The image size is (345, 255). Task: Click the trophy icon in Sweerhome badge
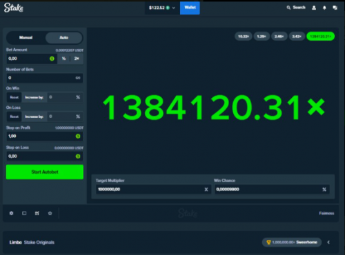tap(268, 242)
